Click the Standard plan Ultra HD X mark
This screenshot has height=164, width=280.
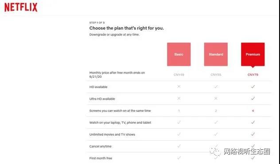point(216,98)
